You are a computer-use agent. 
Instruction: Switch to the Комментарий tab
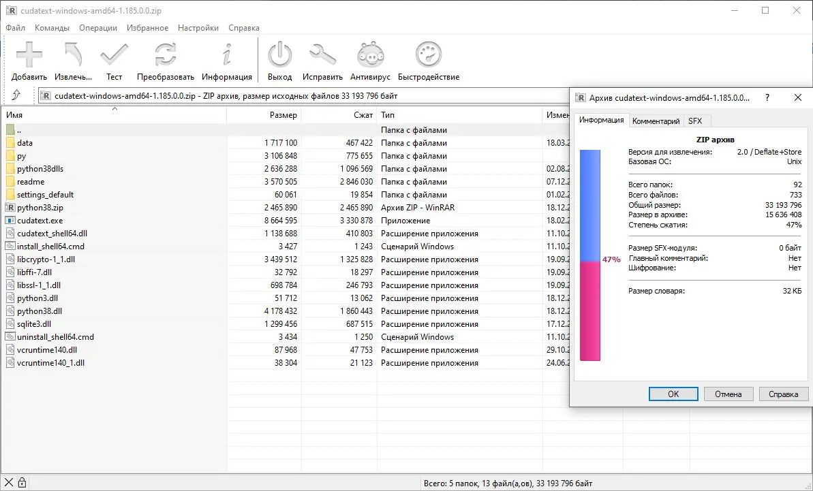coord(656,121)
